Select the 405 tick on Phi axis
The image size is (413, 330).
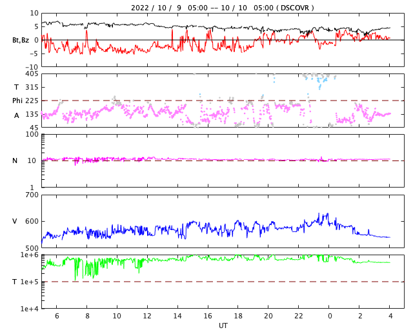[32, 74]
